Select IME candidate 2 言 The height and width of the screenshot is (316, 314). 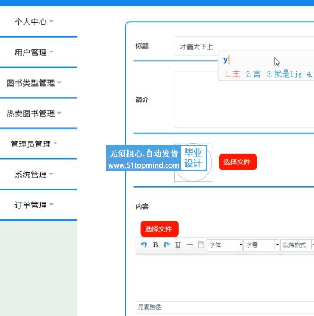(253, 74)
